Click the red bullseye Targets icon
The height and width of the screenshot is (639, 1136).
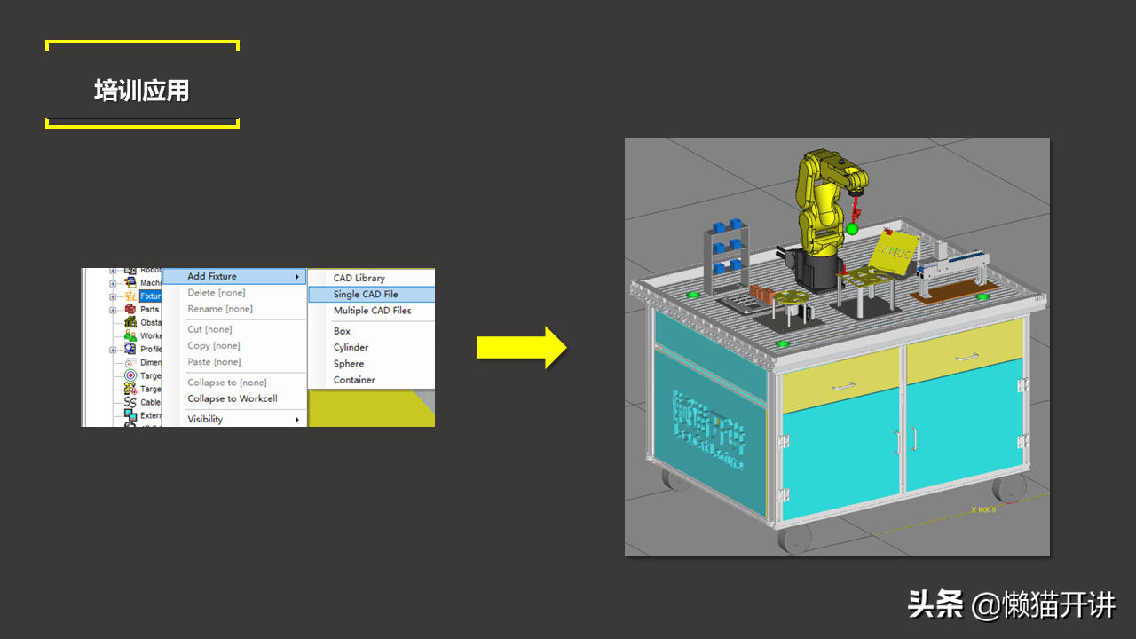130,375
